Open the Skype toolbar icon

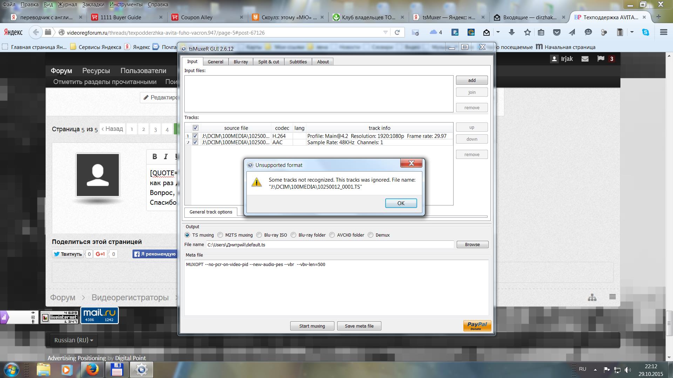[645, 33]
